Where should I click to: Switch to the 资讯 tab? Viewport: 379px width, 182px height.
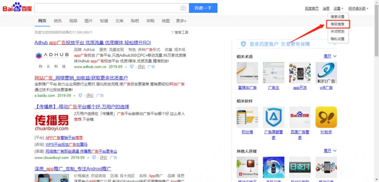[58, 21]
